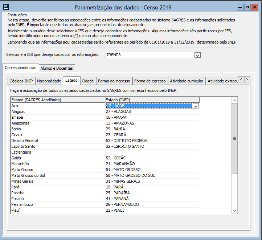Click the Estado (SAGRES Acadêmico) column header

pyautogui.click(x=58, y=99)
